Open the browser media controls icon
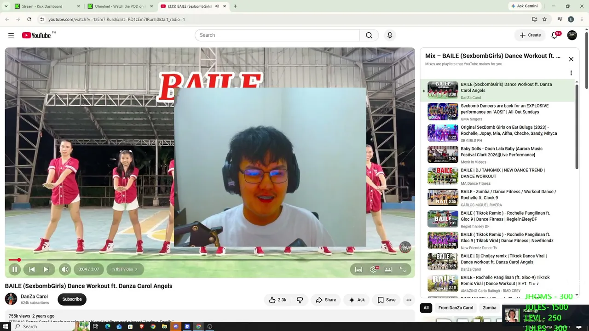Viewport: 589px width, 331px height. pyautogui.click(x=560, y=19)
